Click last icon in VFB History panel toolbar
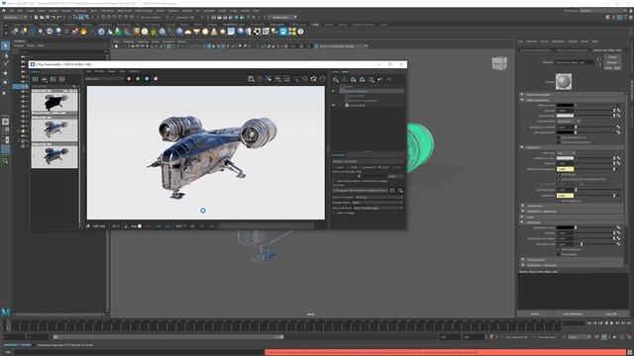 click(x=61, y=79)
